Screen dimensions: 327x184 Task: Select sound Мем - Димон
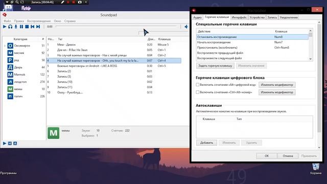113,44
